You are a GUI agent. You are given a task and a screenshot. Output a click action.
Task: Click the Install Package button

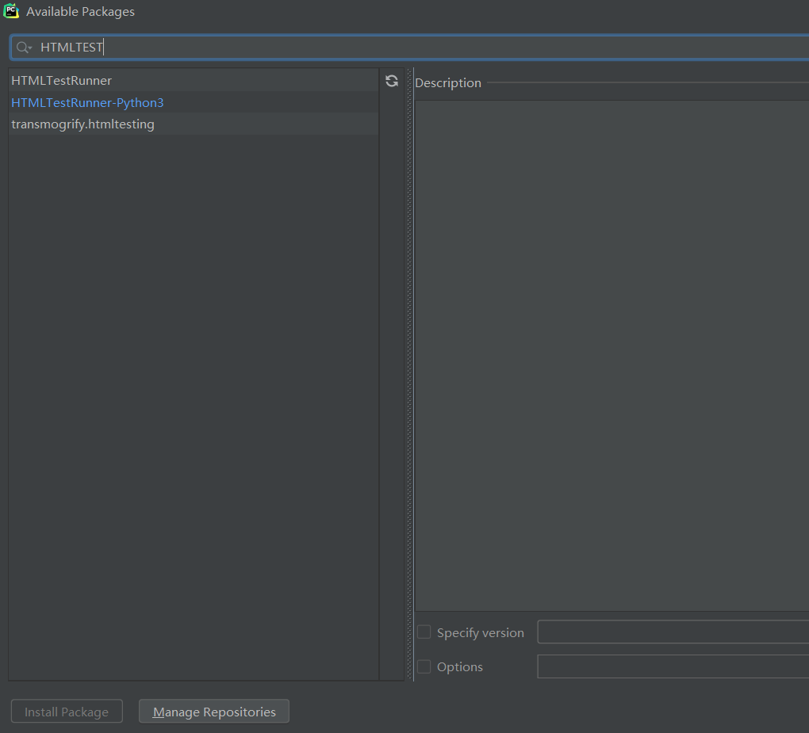point(67,711)
